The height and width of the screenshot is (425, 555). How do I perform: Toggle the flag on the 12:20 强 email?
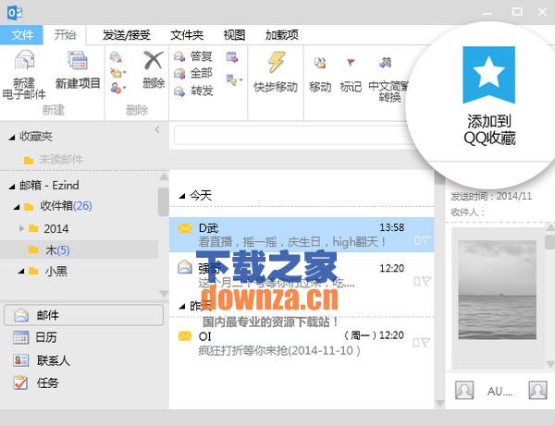point(424,281)
